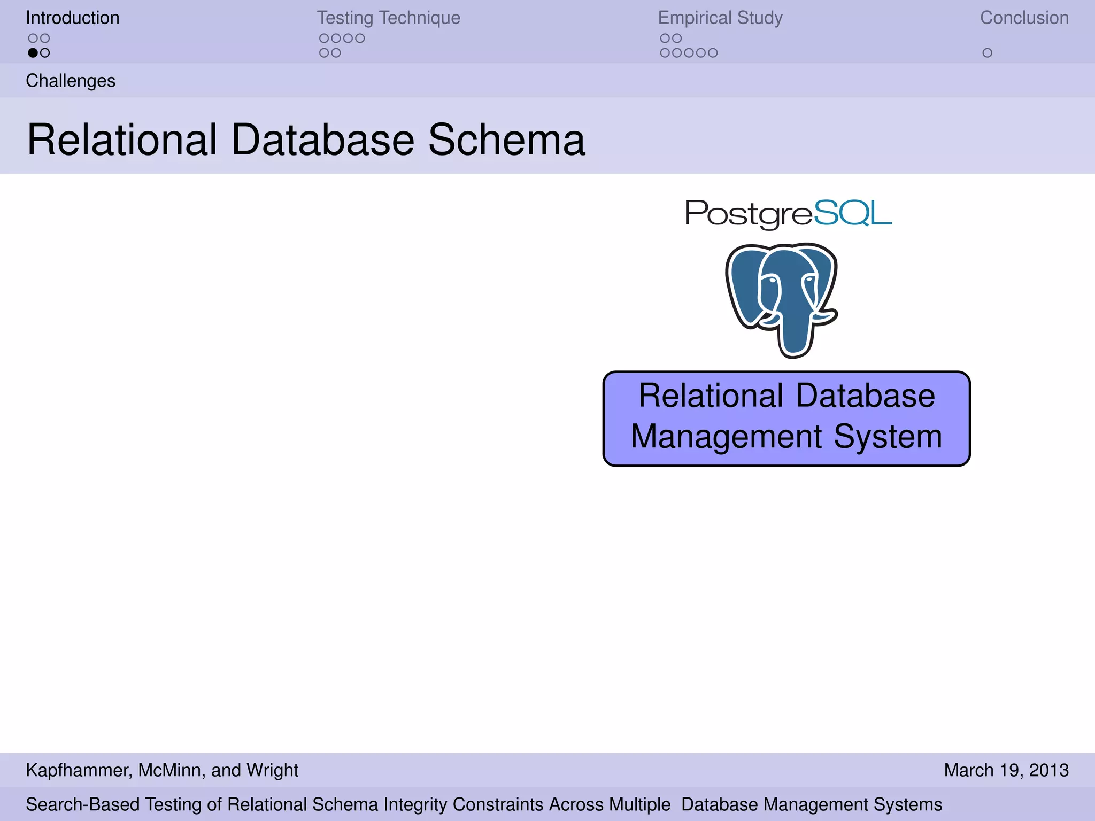Go to the Empirical Study section
Screen dimensions: 1095x821
(x=720, y=18)
